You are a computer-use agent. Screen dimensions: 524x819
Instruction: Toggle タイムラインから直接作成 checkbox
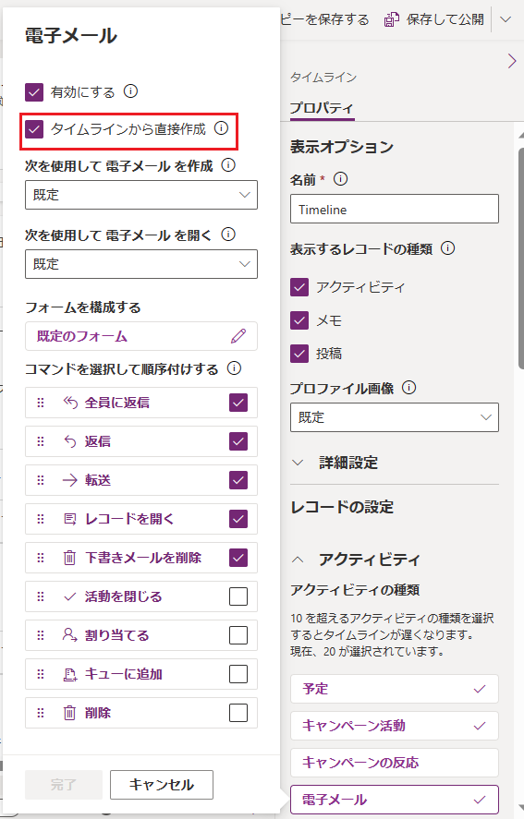click(x=34, y=129)
